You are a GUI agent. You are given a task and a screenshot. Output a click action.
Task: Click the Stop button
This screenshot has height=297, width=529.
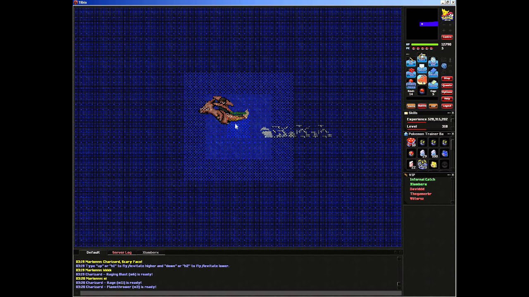click(447, 78)
